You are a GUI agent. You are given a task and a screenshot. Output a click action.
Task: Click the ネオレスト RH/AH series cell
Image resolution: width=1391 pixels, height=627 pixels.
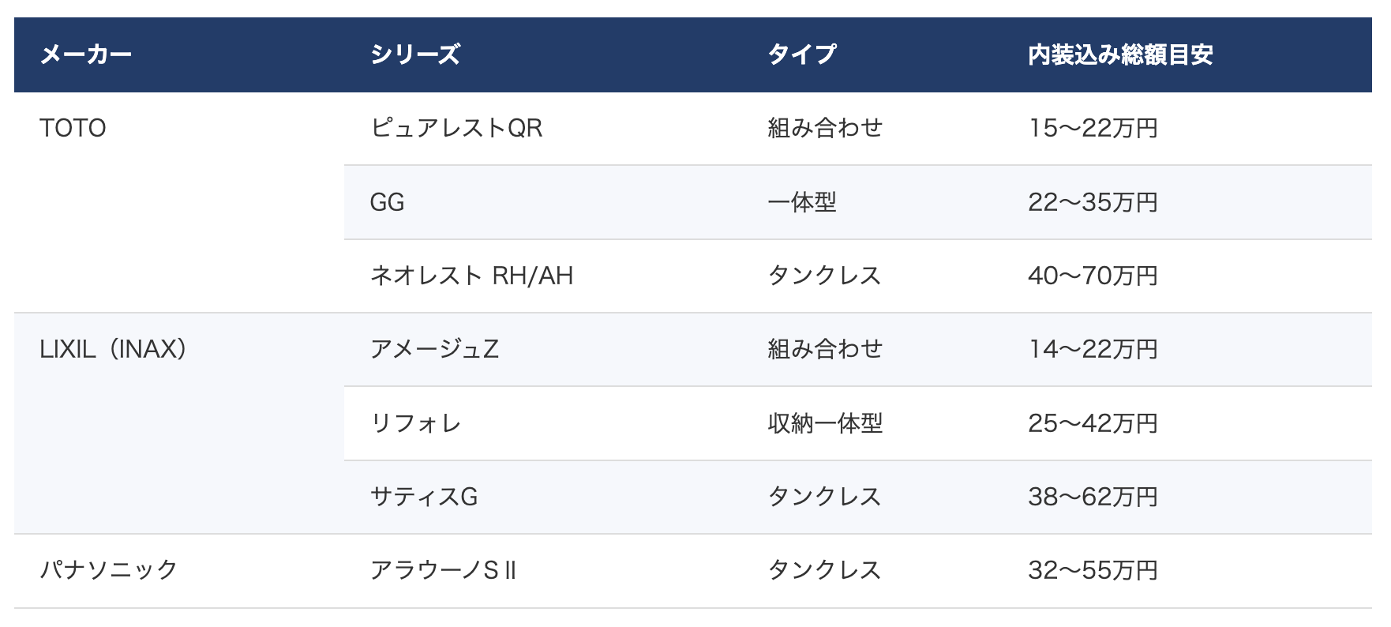[x=471, y=276]
